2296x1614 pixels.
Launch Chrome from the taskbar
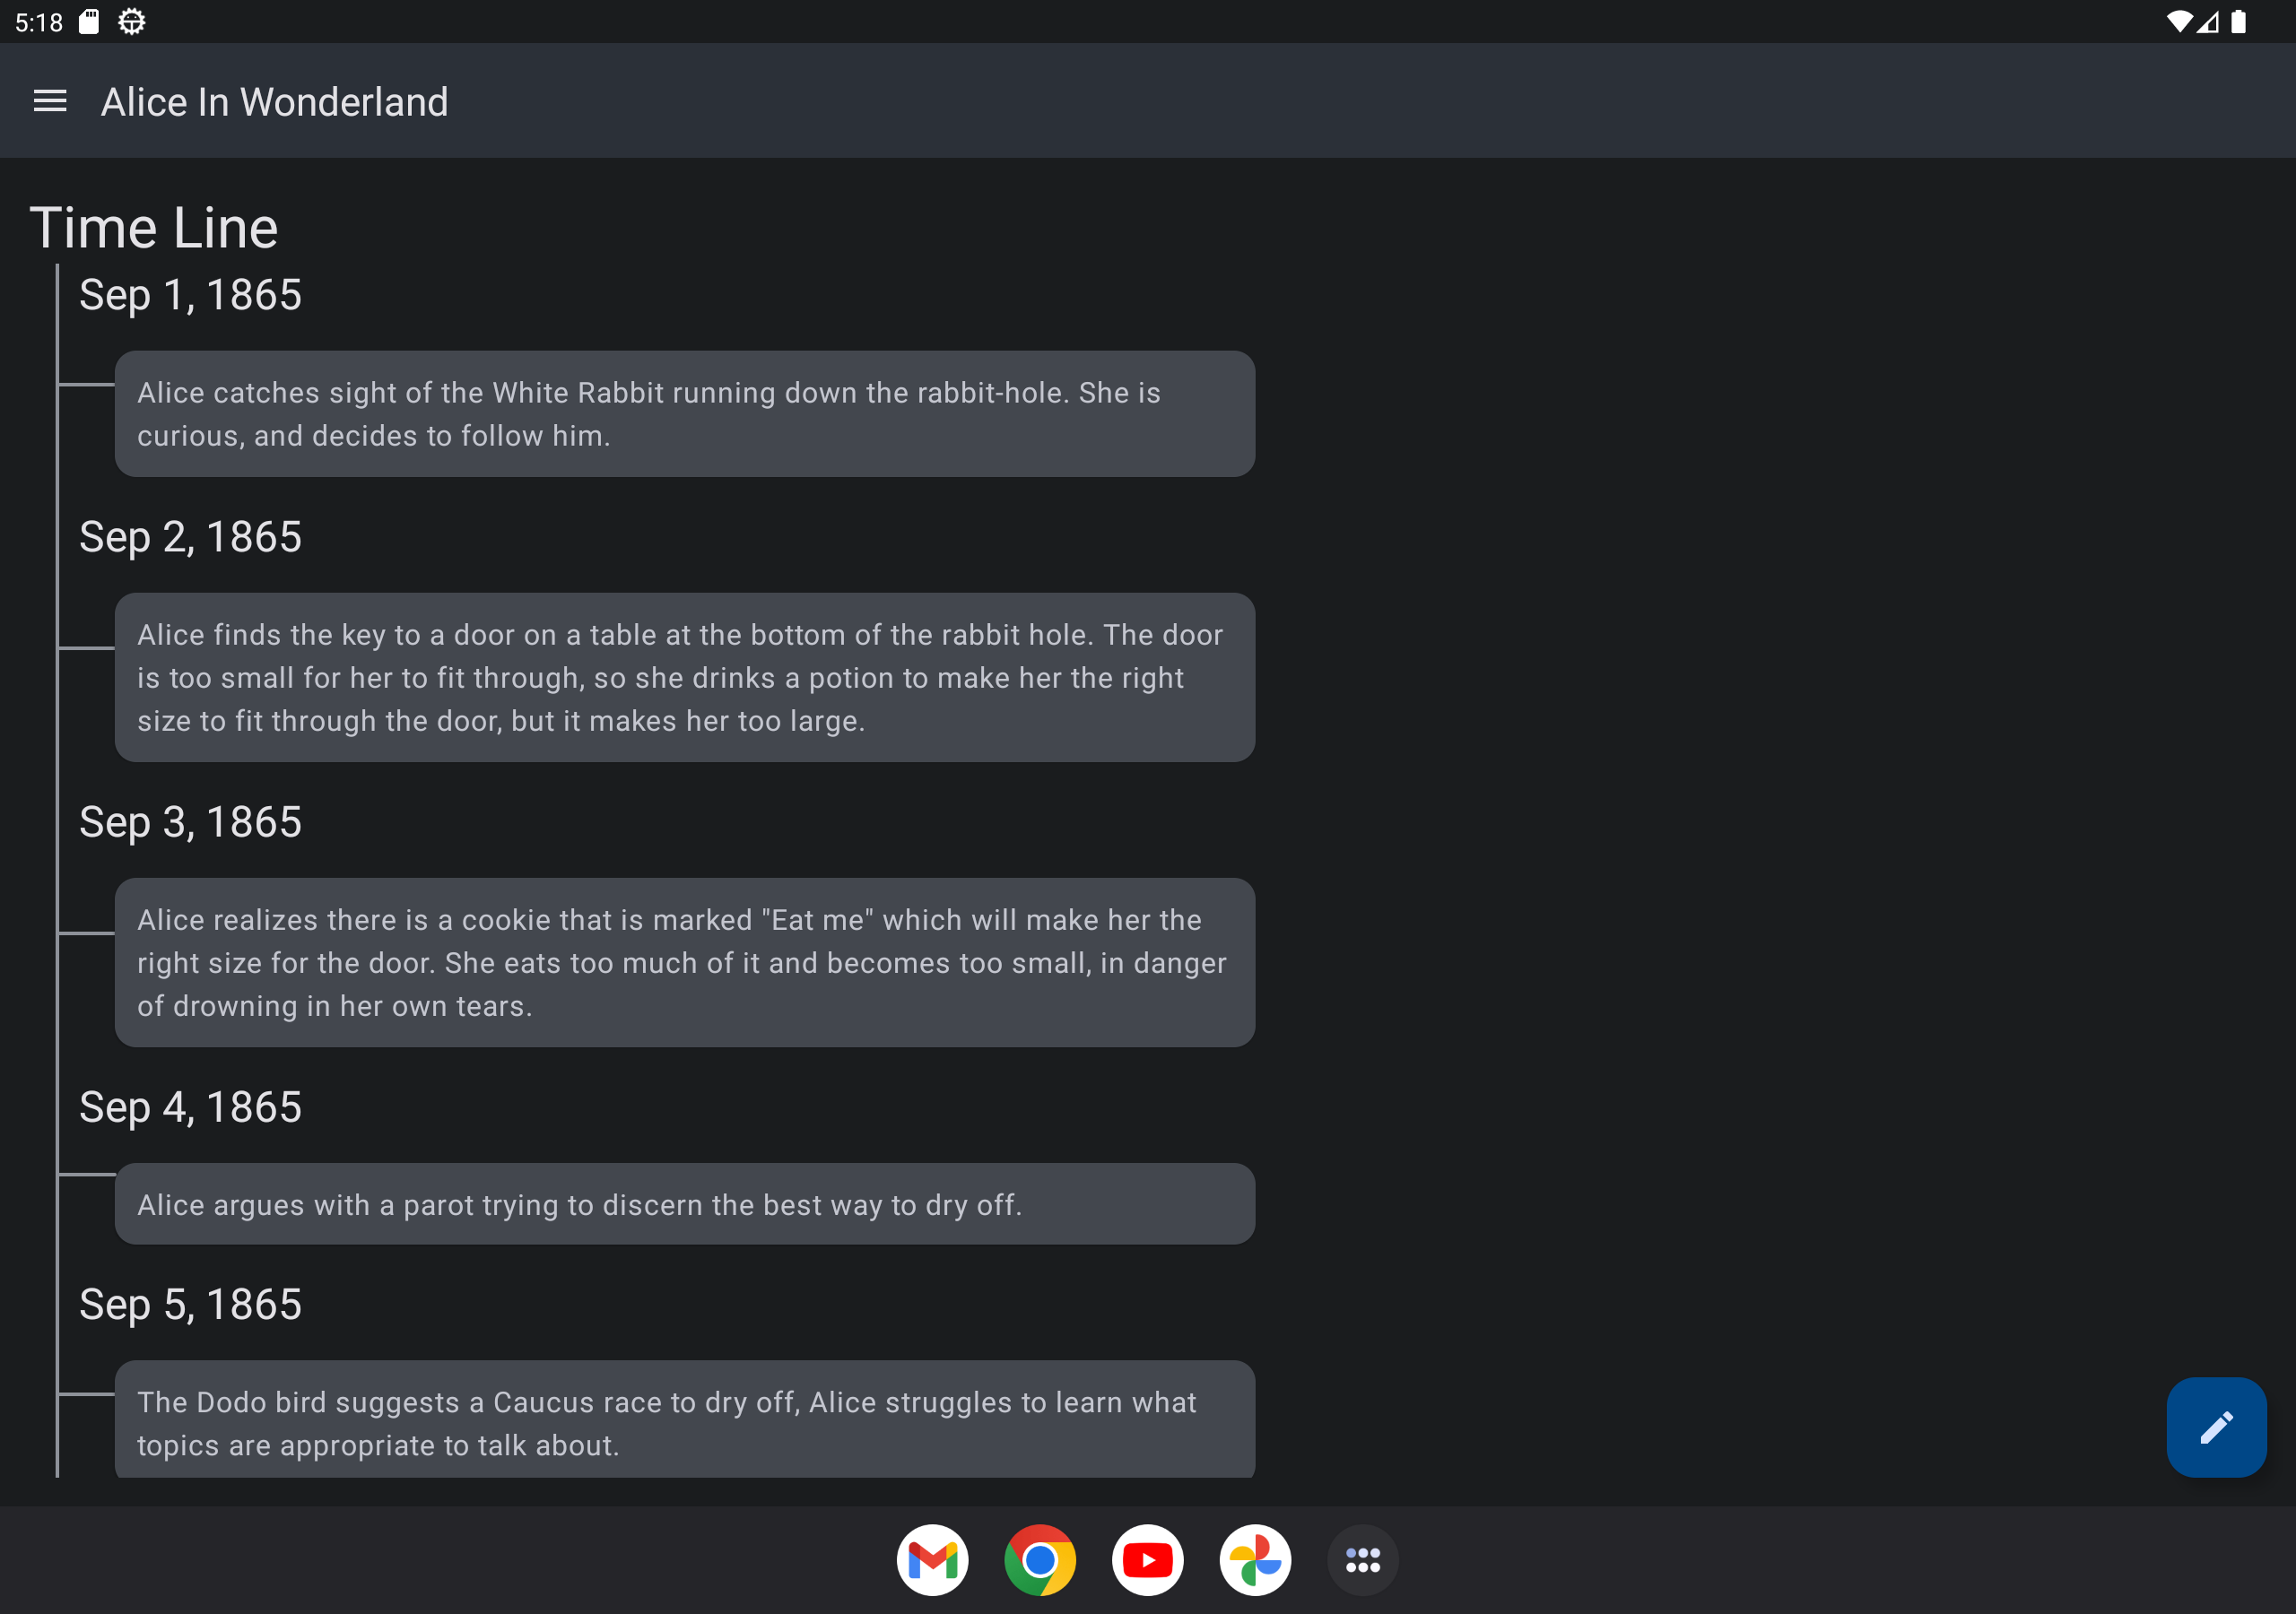(1040, 1559)
